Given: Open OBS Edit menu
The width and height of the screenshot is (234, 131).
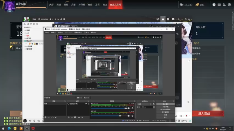Looking at the screenshot, I should [x=54, y=32].
